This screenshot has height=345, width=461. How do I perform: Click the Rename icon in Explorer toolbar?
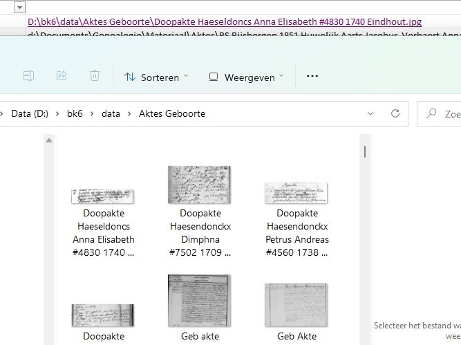point(28,75)
